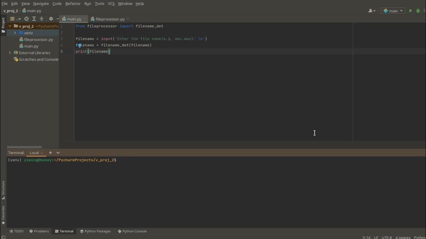Viewport: 426px width, 239px height.
Task: Open the File menu
Action: pyautogui.click(x=5, y=4)
